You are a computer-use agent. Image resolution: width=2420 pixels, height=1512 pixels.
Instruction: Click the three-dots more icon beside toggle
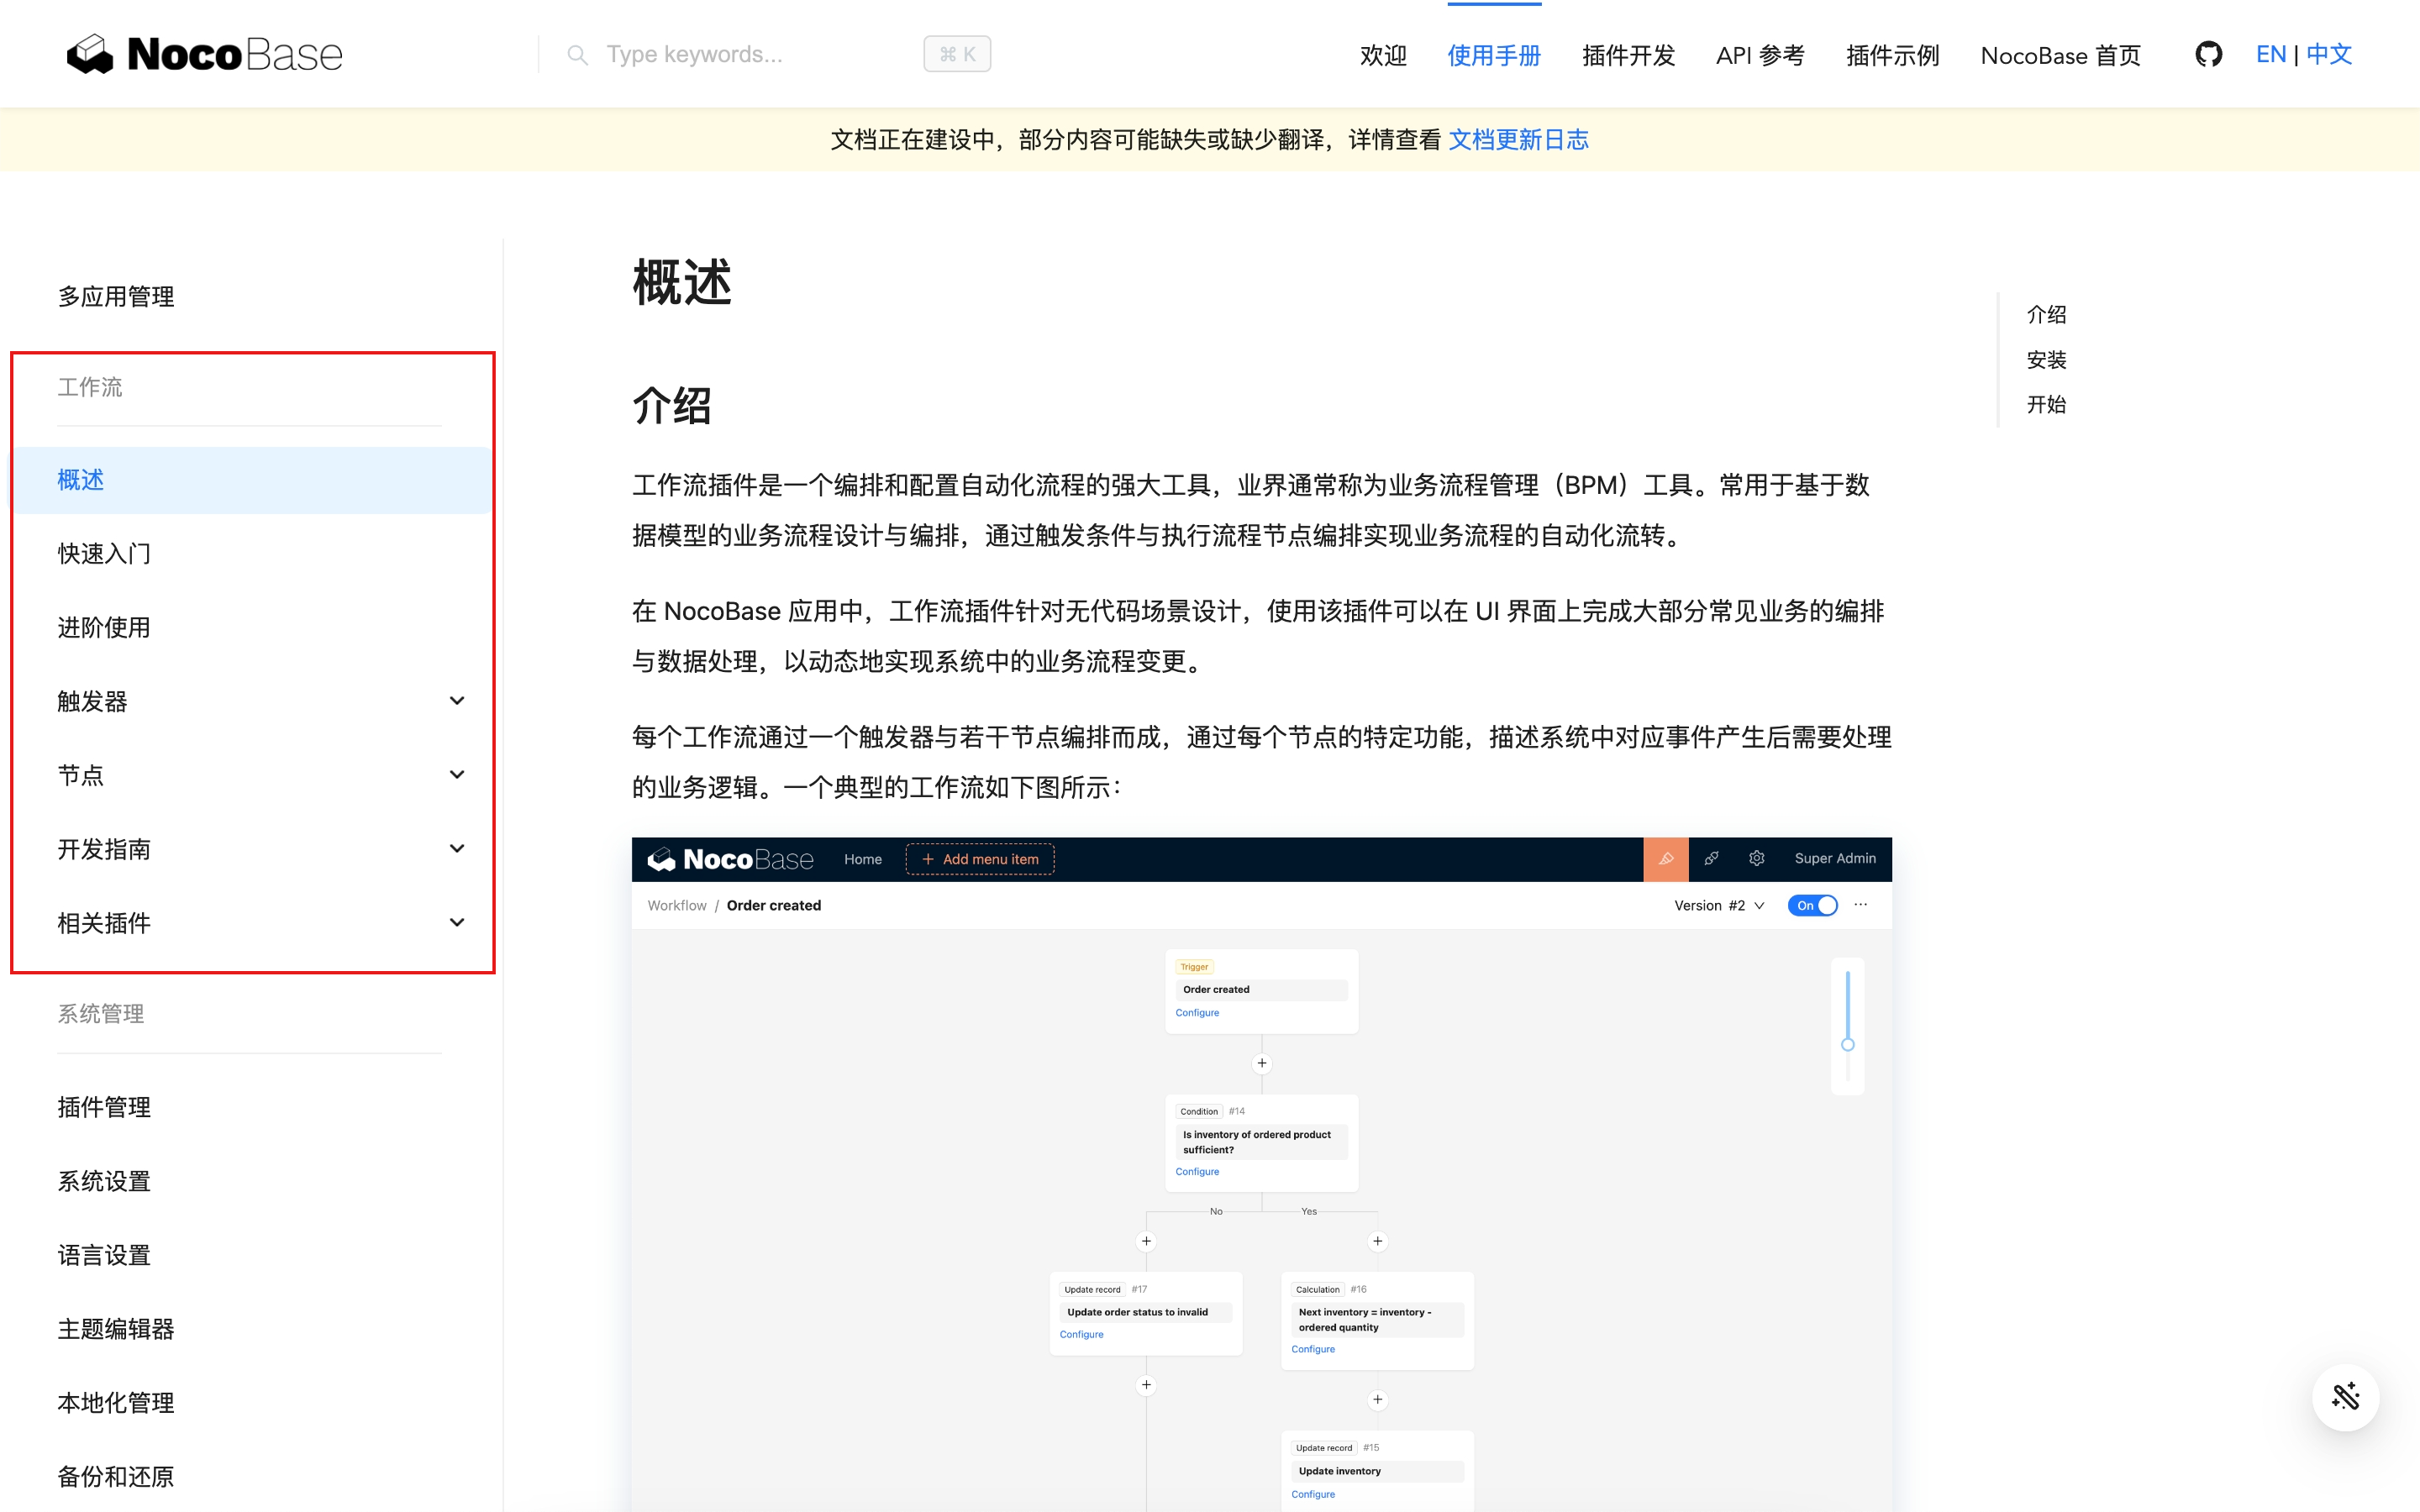(1860, 905)
